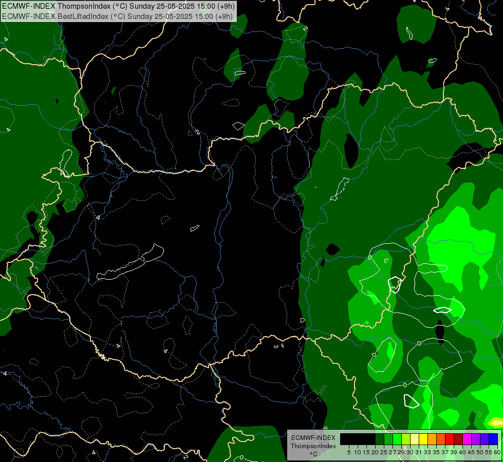Click the pale yellow 30–31 legend swatch
This screenshot has height=462, width=503.
pos(415,439)
